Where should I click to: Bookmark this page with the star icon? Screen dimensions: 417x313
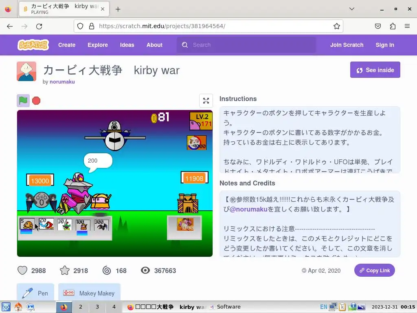pyautogui.click(x=336, y=26)
